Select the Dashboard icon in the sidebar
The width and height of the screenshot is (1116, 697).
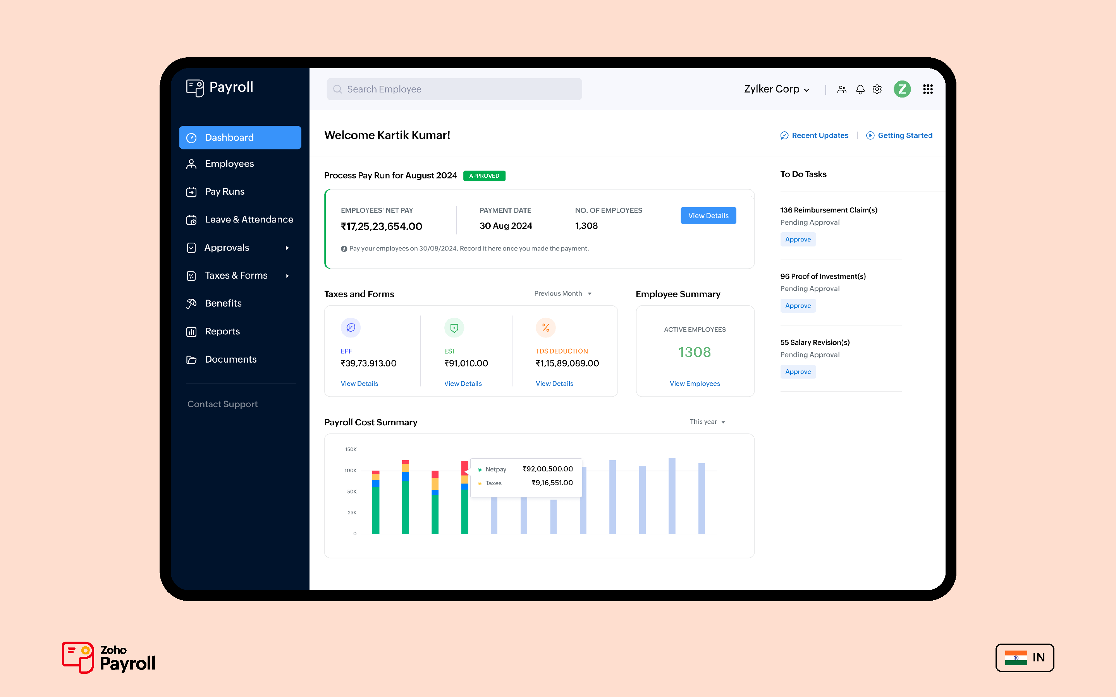[192, 137]
